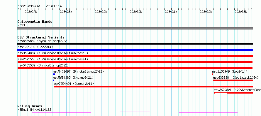Click the red nsv5453539 variant bar
The width and height of the screenshot is (261, 116).
coord(135,68)
